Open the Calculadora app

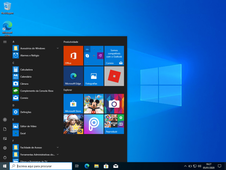click(26, 70)
